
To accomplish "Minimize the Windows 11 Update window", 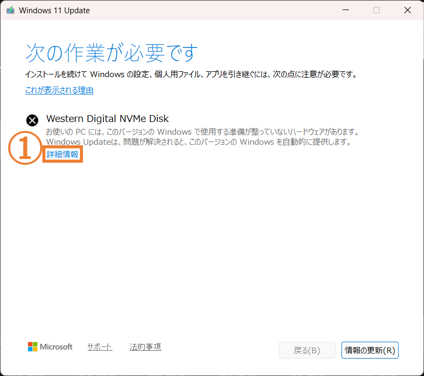I will click(x=345, y=10).
